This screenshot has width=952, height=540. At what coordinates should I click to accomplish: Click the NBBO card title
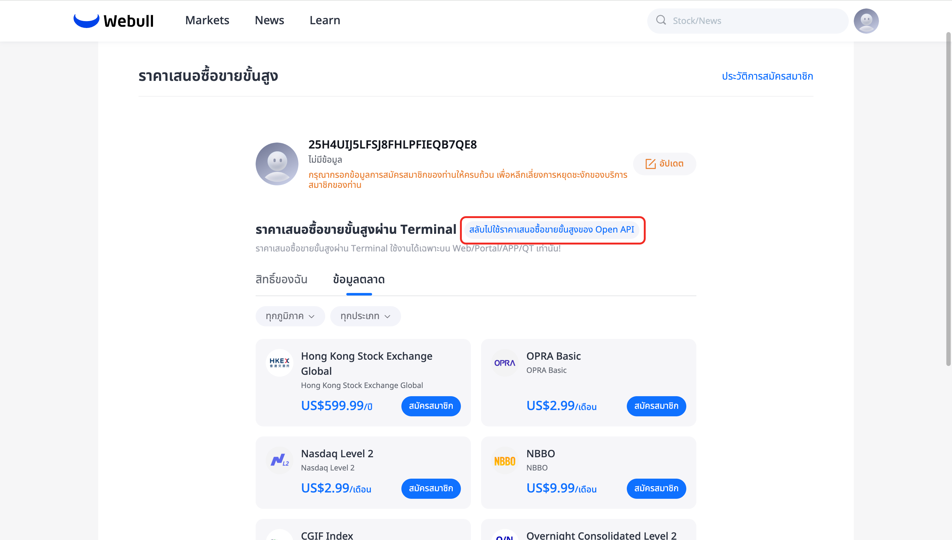click(541, 453)
